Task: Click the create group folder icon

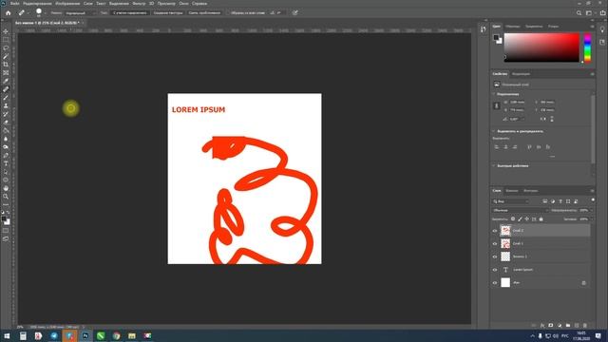Action: (x=568, y=325)
